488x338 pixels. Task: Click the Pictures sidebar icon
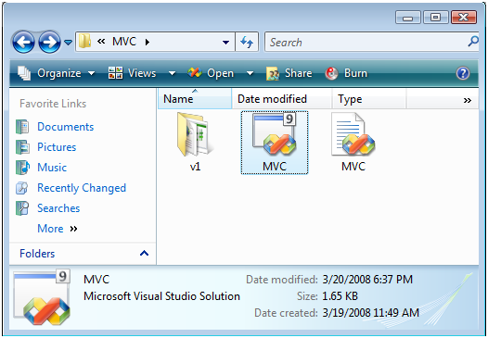pyautogui.click(x=22, y=147)
